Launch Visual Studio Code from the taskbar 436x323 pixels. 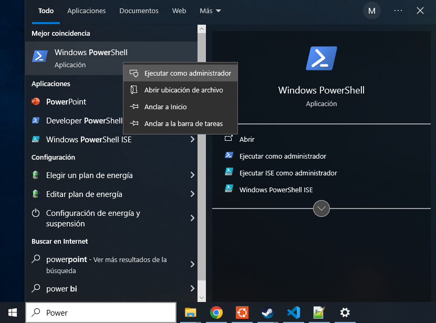click(293, 312)
